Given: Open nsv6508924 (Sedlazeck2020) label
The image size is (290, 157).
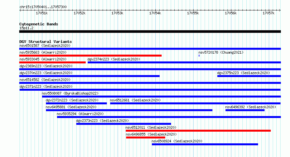Looking at the screenshot, I should tap(177, 141).
